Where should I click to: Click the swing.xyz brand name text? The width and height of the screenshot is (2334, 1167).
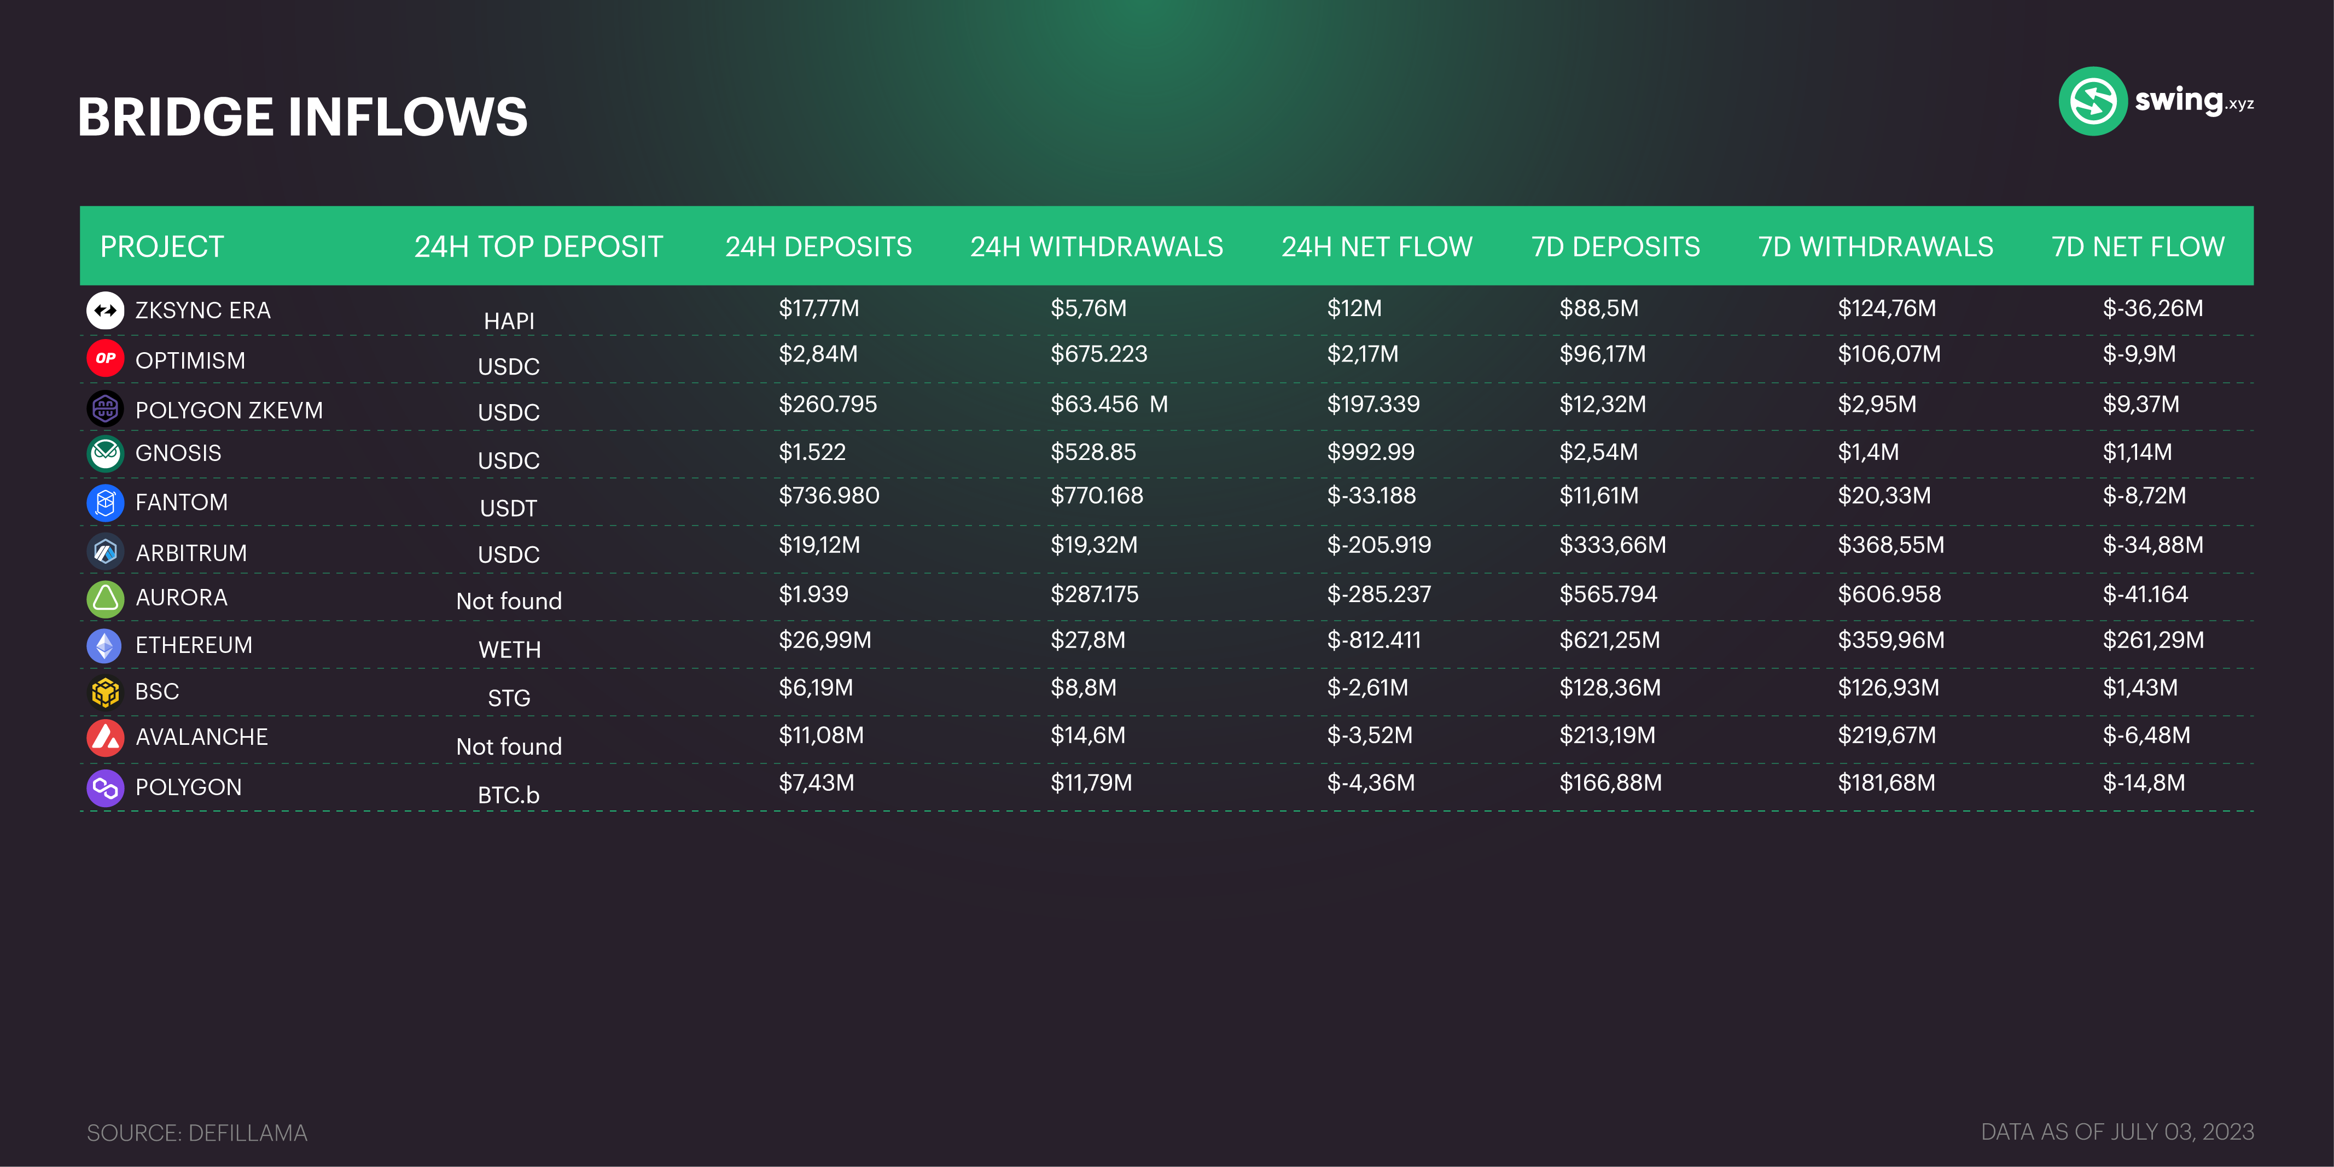[x=2195, y=102]
